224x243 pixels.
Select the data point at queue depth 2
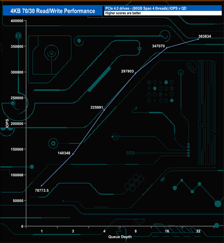(73, 154)
